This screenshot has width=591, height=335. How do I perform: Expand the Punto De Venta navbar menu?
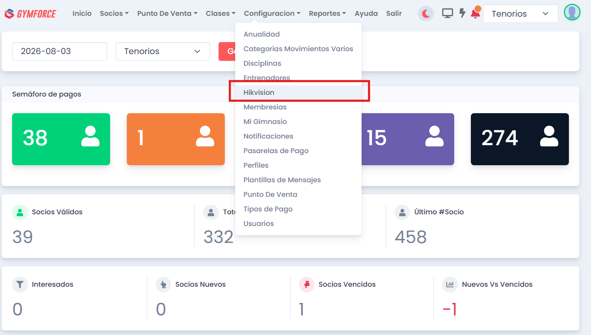click(167, 13)
